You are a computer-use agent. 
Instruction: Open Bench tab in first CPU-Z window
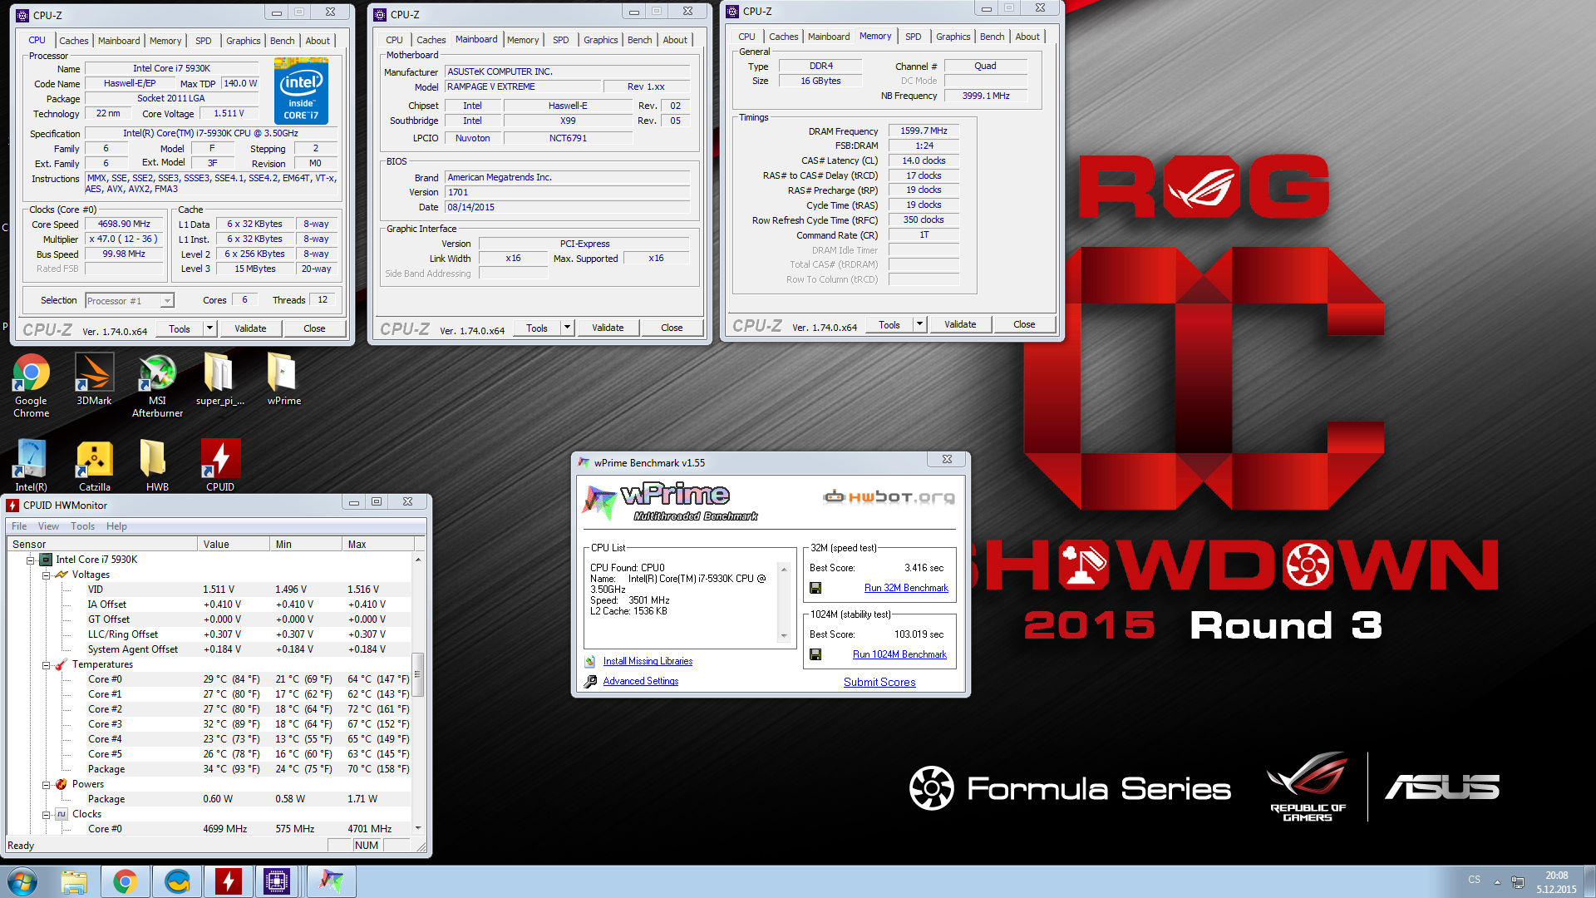tap(282, 41)
